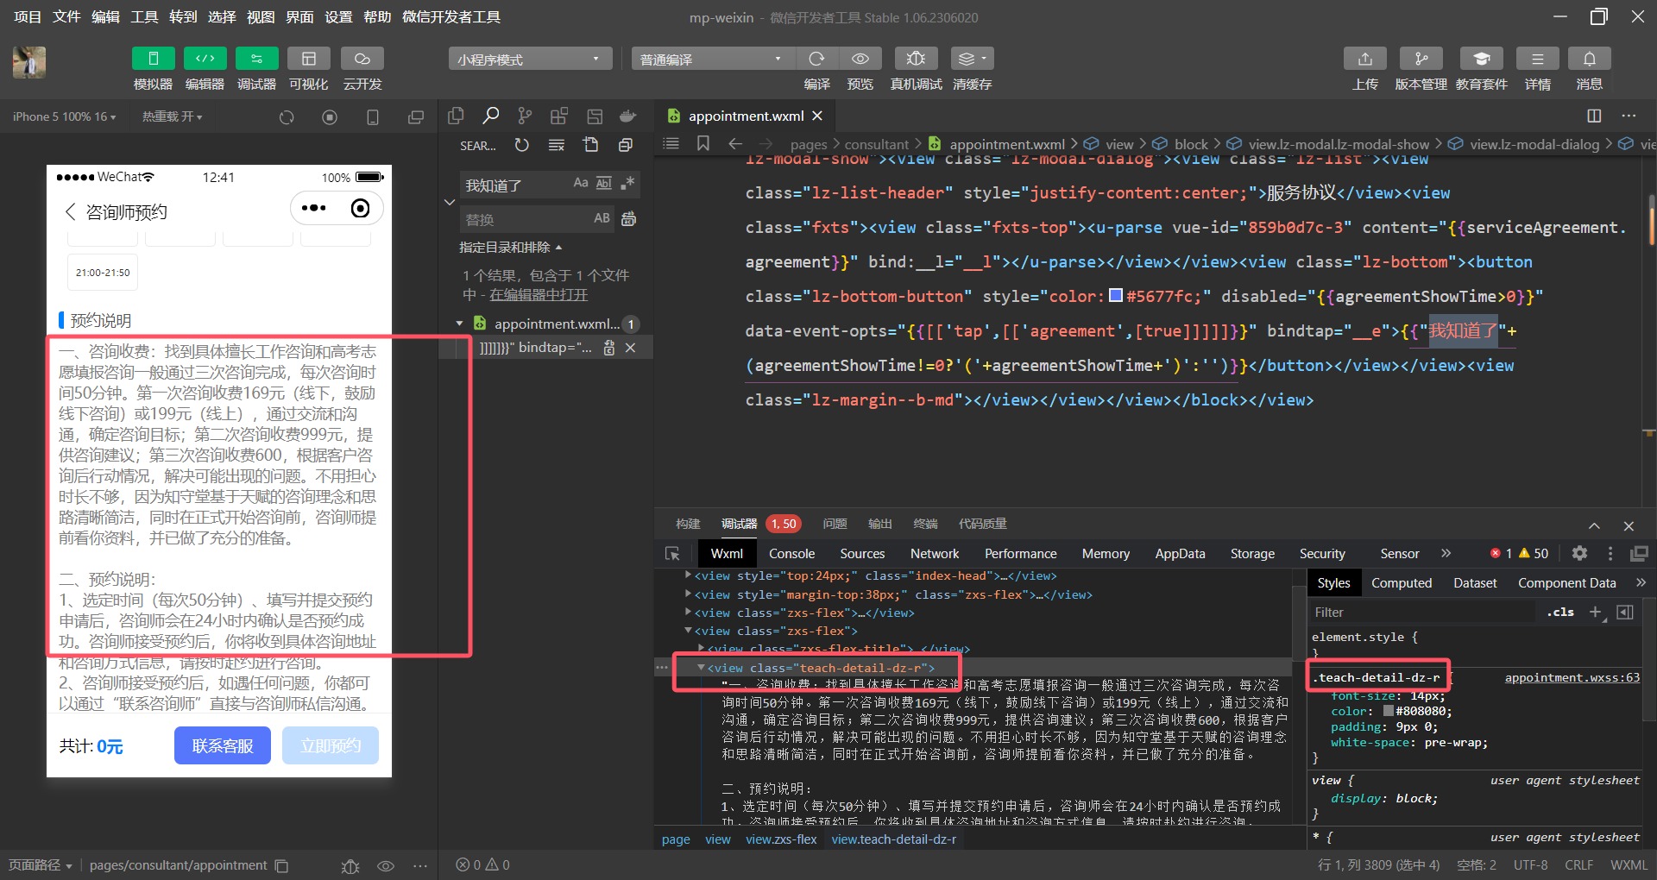Open the 详情 details panel

coord(1537,59)
